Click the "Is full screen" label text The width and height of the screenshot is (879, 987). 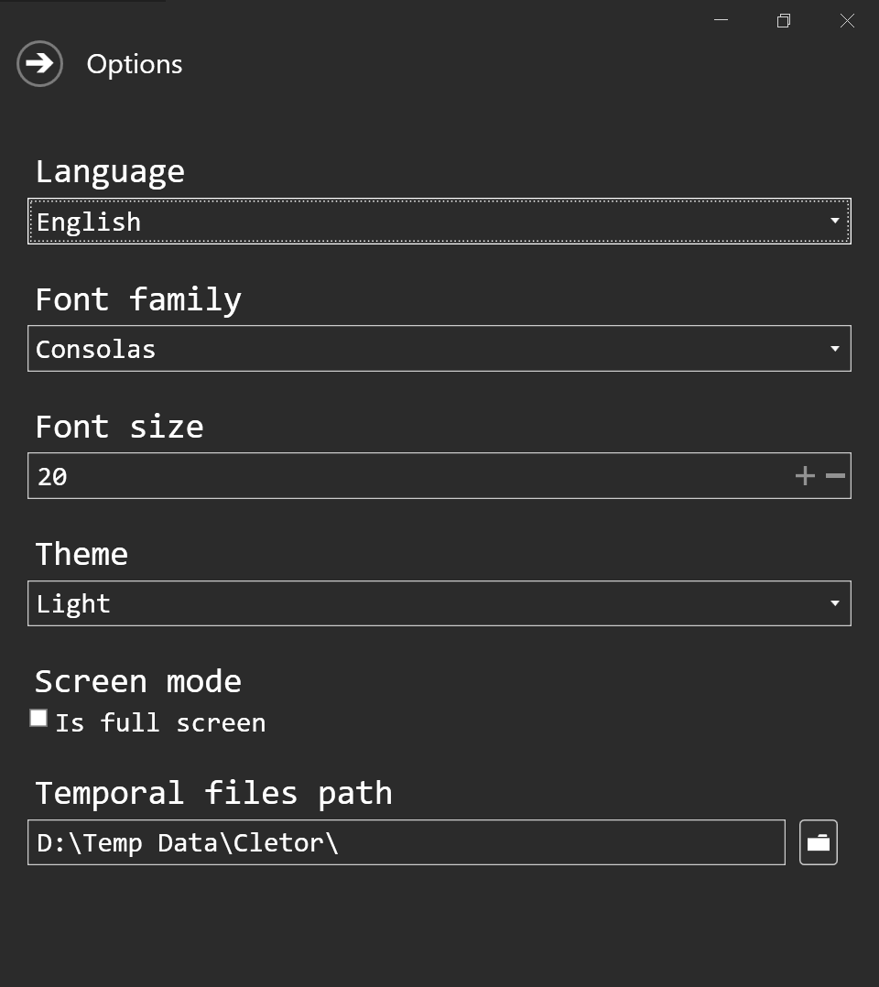click(x=160, y=722)
